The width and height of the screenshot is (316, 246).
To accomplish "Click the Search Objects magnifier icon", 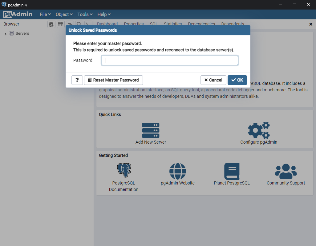I will [79, 23].
